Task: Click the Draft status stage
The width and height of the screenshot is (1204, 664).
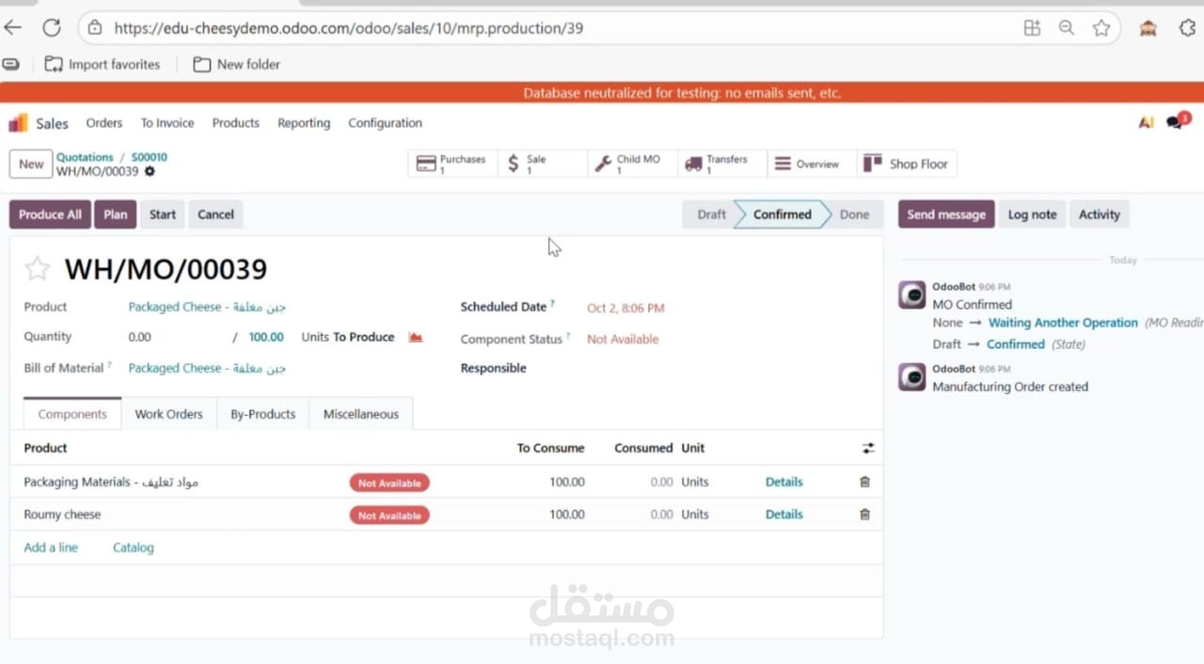Action: [711, 214]
